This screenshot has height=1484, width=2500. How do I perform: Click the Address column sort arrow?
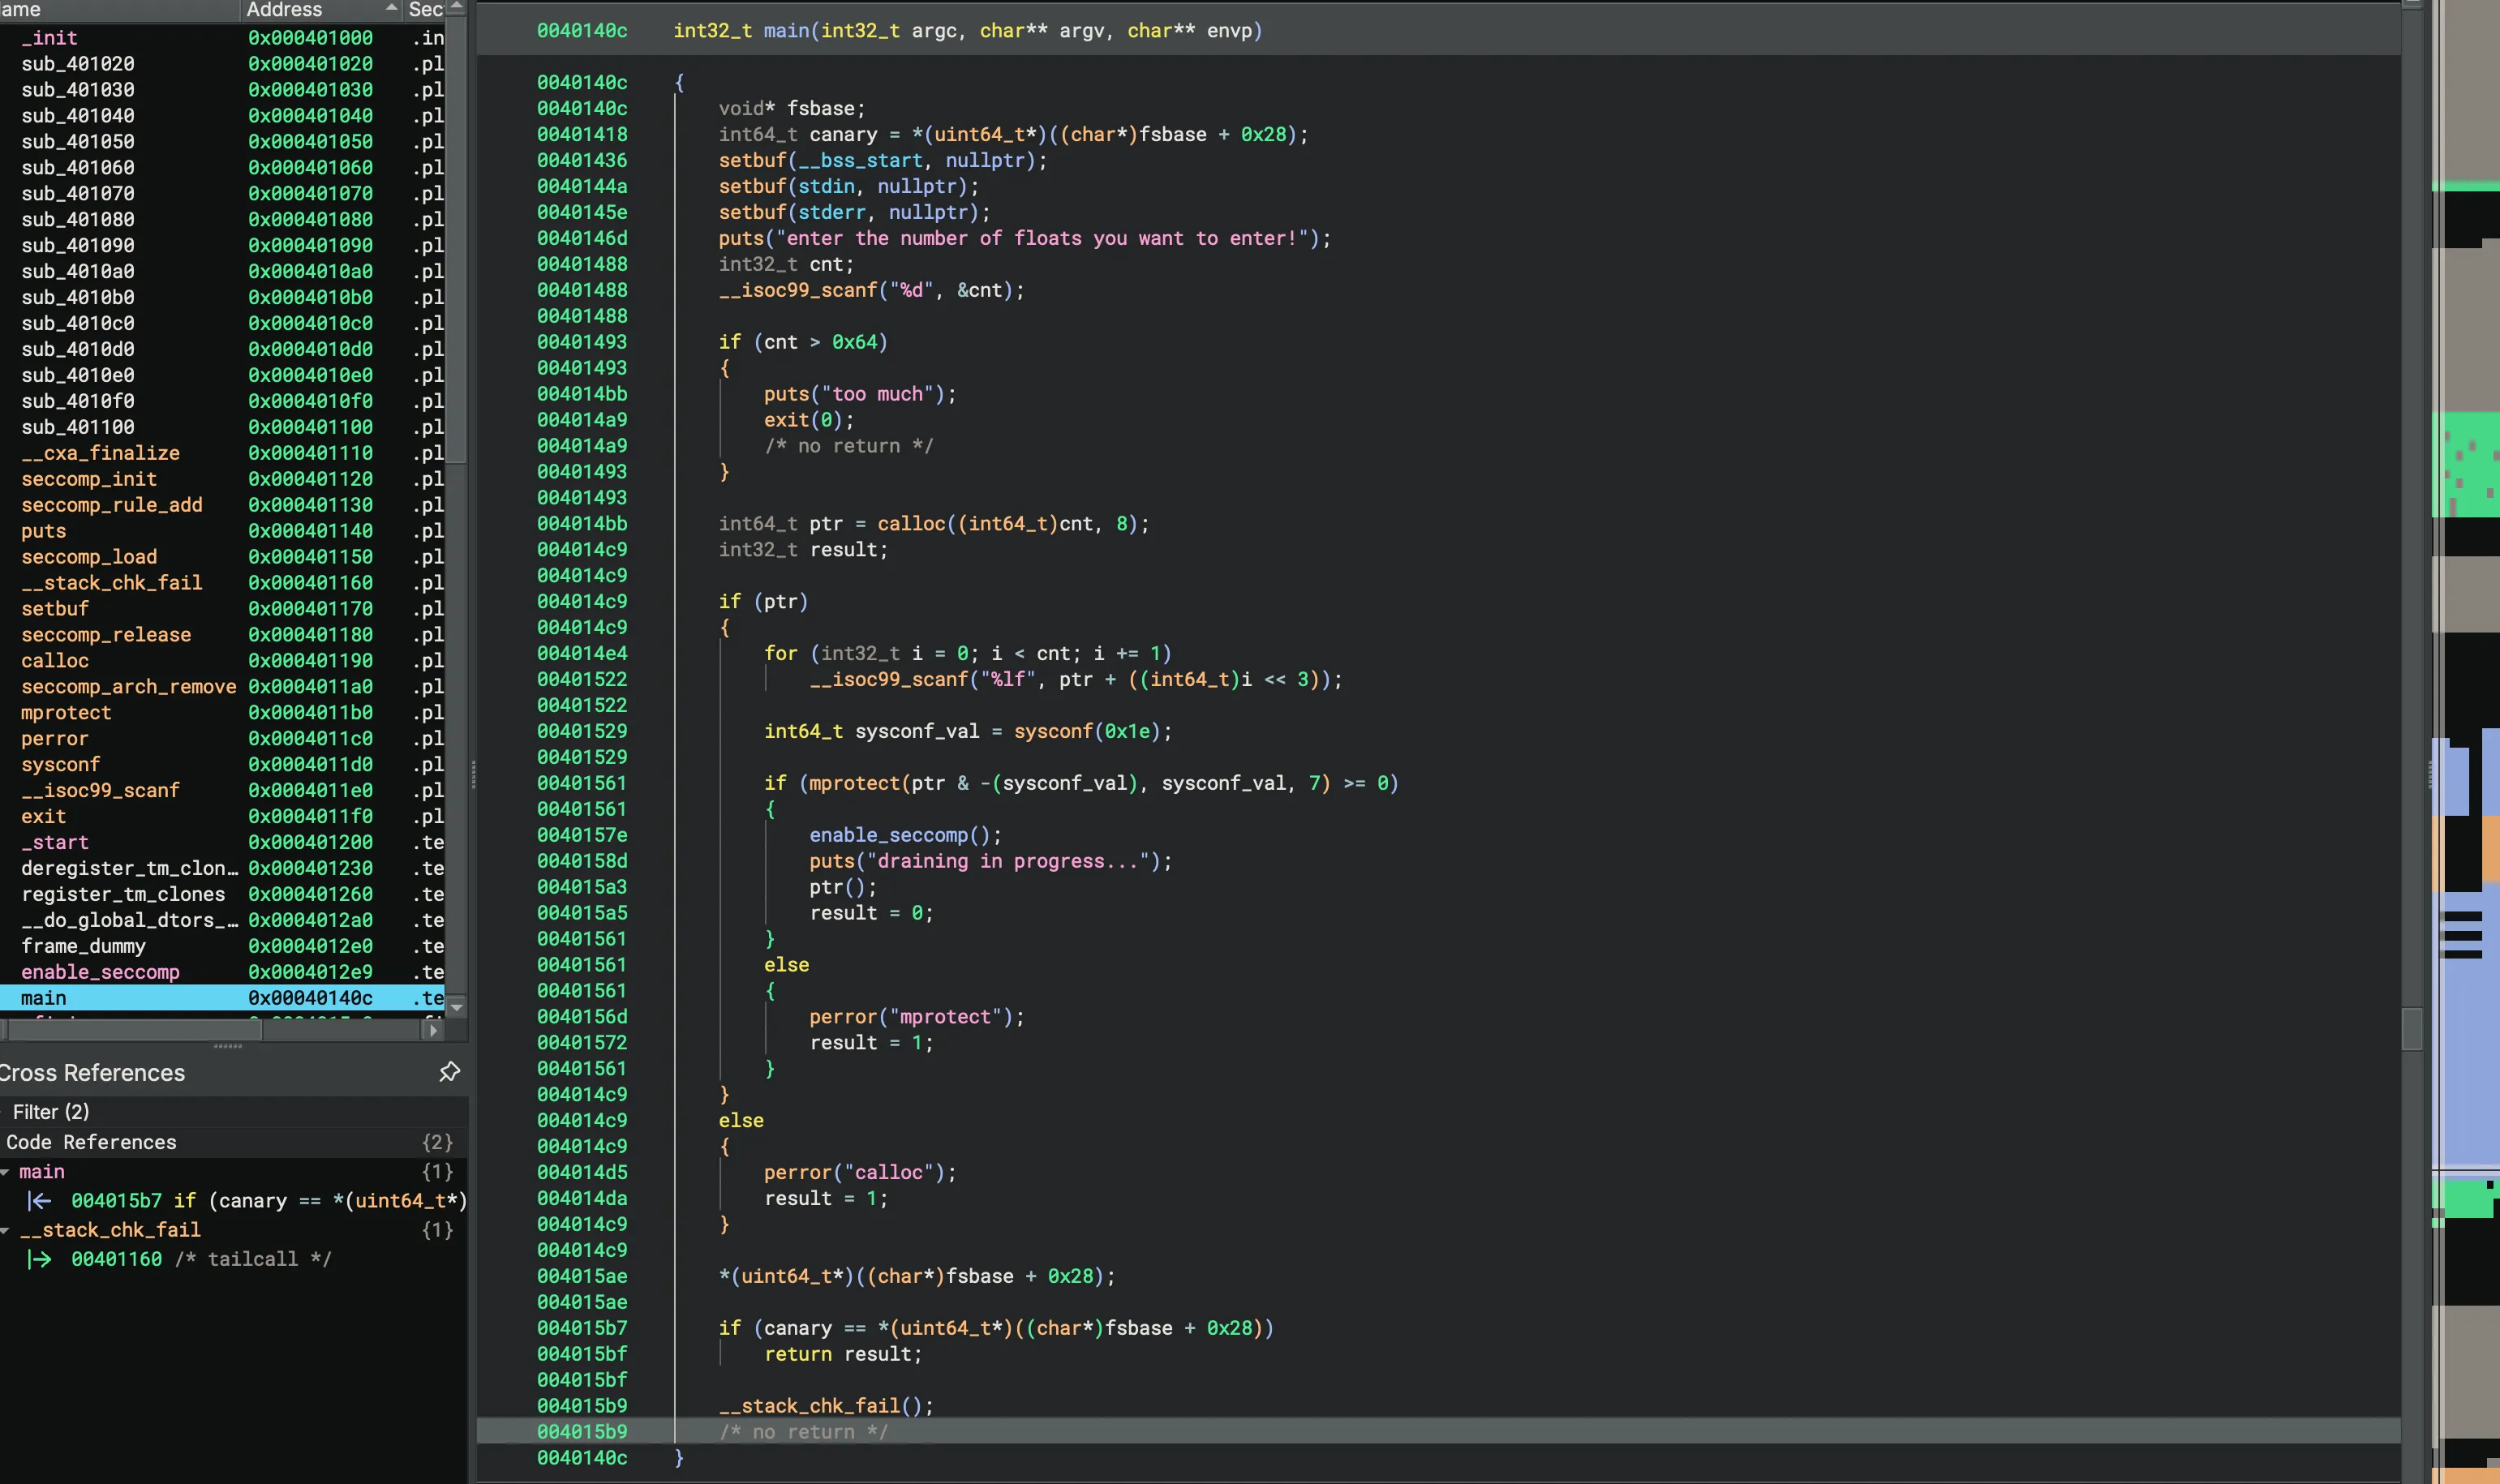[x=390, y=9]
